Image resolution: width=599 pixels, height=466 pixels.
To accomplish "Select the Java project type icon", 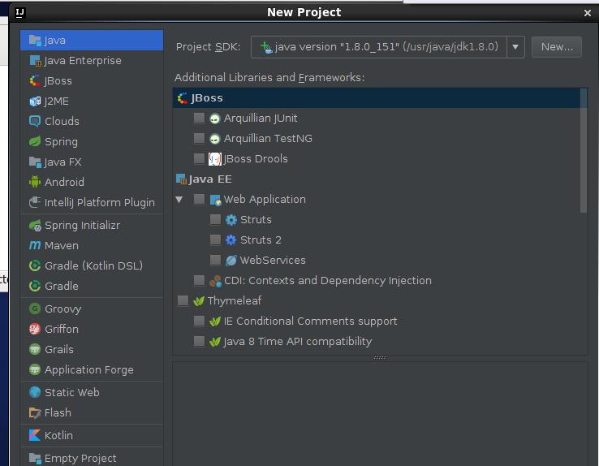I will 35,40.
